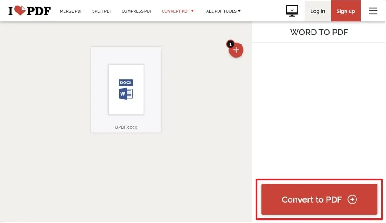The height and width of the screenshot is (223, 386).
Task: Open the Compress PDF tool
Action: click(x=137, y=11)
